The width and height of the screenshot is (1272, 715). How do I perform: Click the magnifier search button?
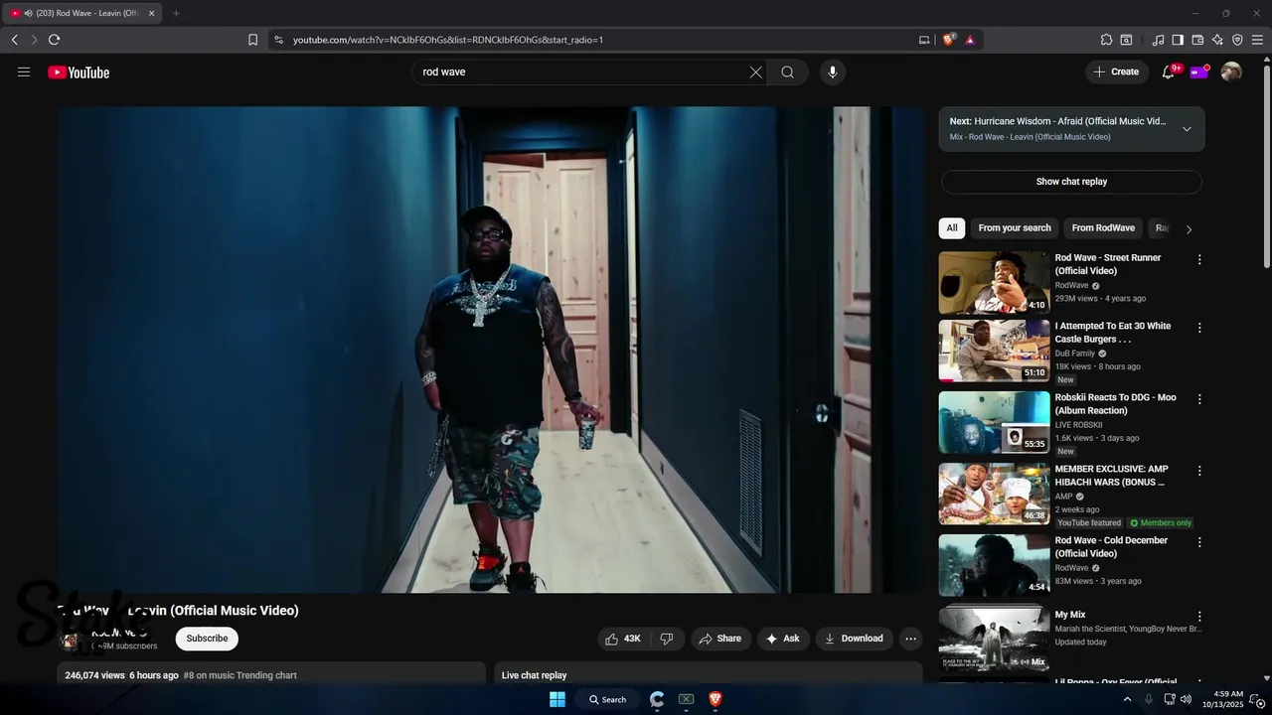tap(788, 71)
